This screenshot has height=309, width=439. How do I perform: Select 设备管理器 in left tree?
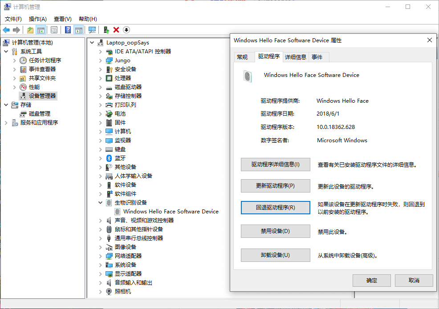coord(38,96)
